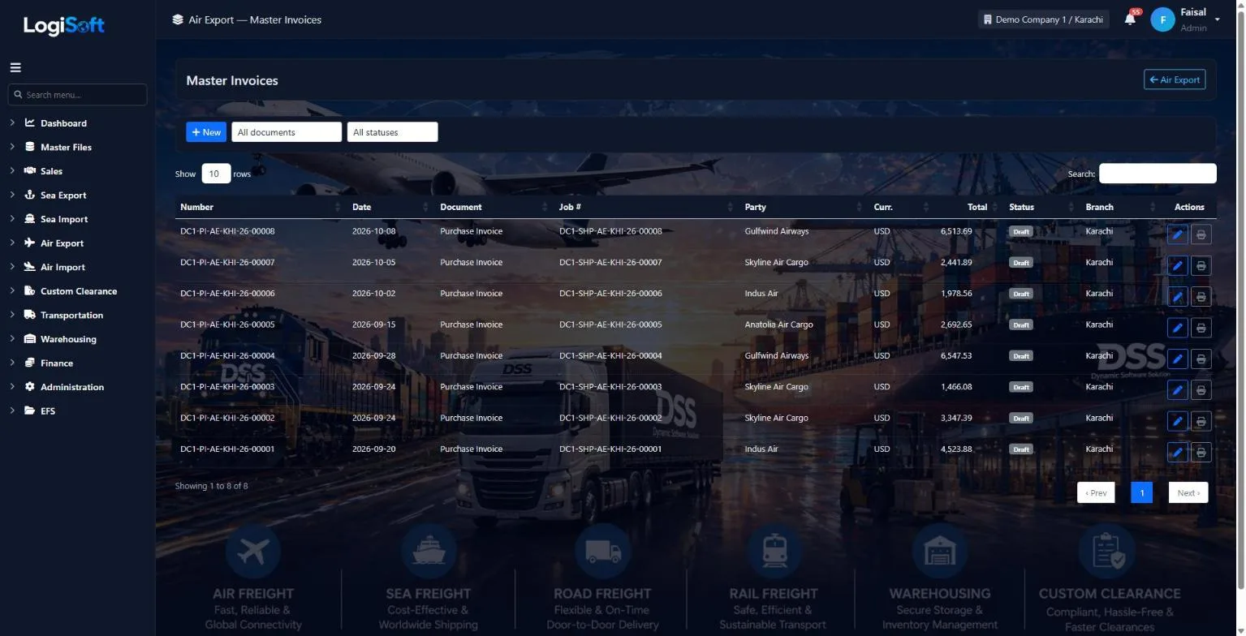Sort the table by Date column
This screenshot has width=1246, height=636.
391,207
